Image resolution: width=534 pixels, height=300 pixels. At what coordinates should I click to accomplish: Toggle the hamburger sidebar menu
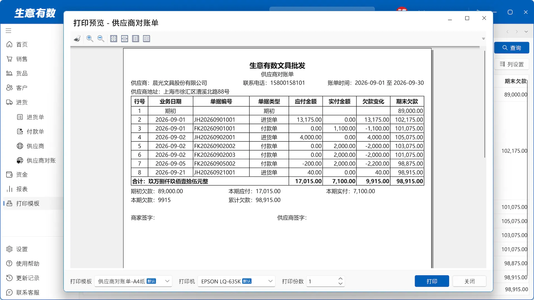point(8,31)
